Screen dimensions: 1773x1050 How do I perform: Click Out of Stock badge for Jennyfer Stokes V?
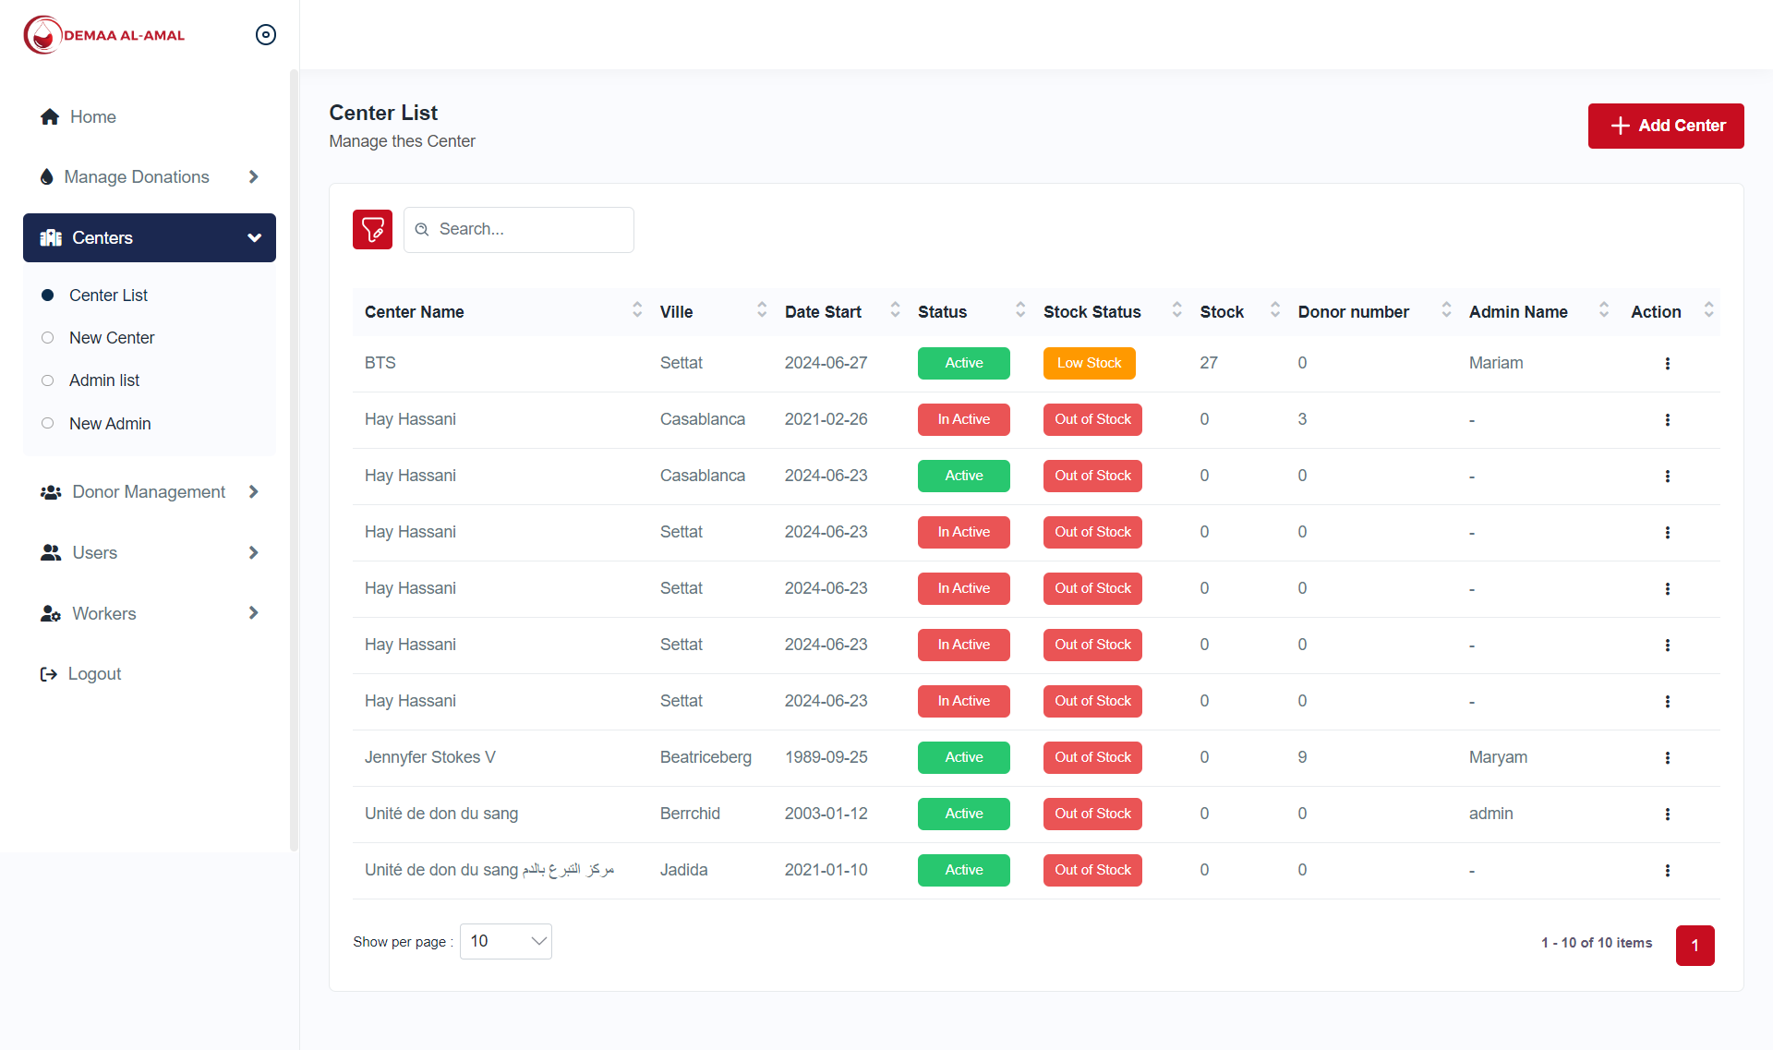click(x=1093, y=758)
